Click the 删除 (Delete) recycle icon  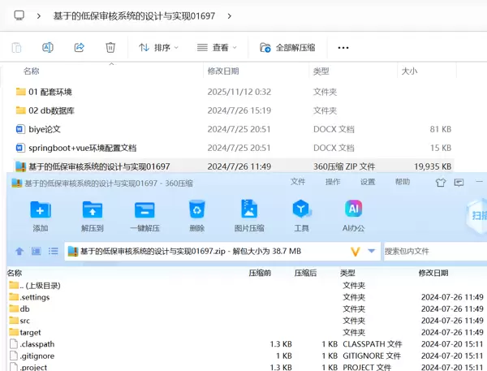[196, 212]
